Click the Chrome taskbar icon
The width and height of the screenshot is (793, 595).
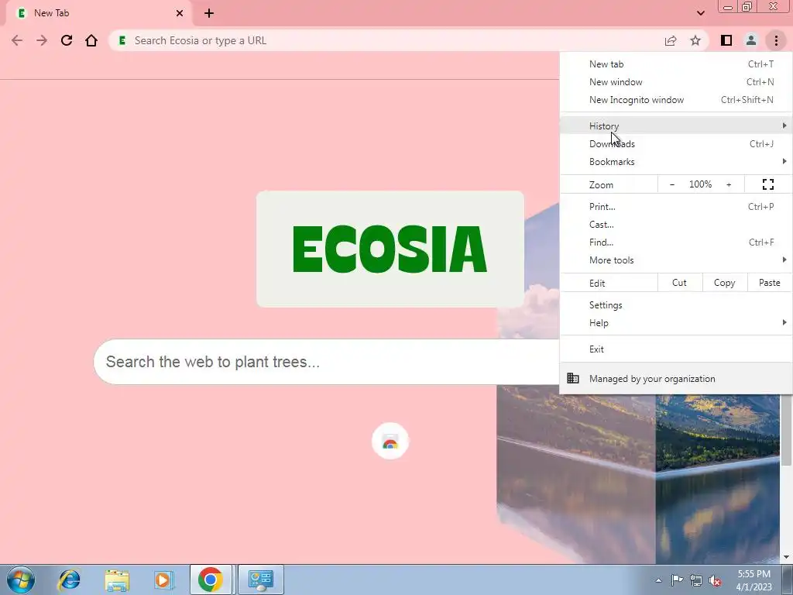211,580
